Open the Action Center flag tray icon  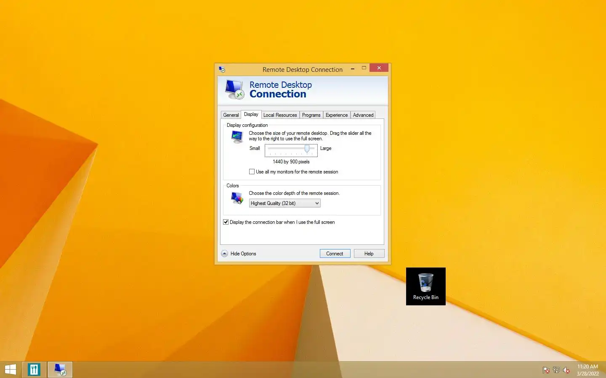pos(546,370)
